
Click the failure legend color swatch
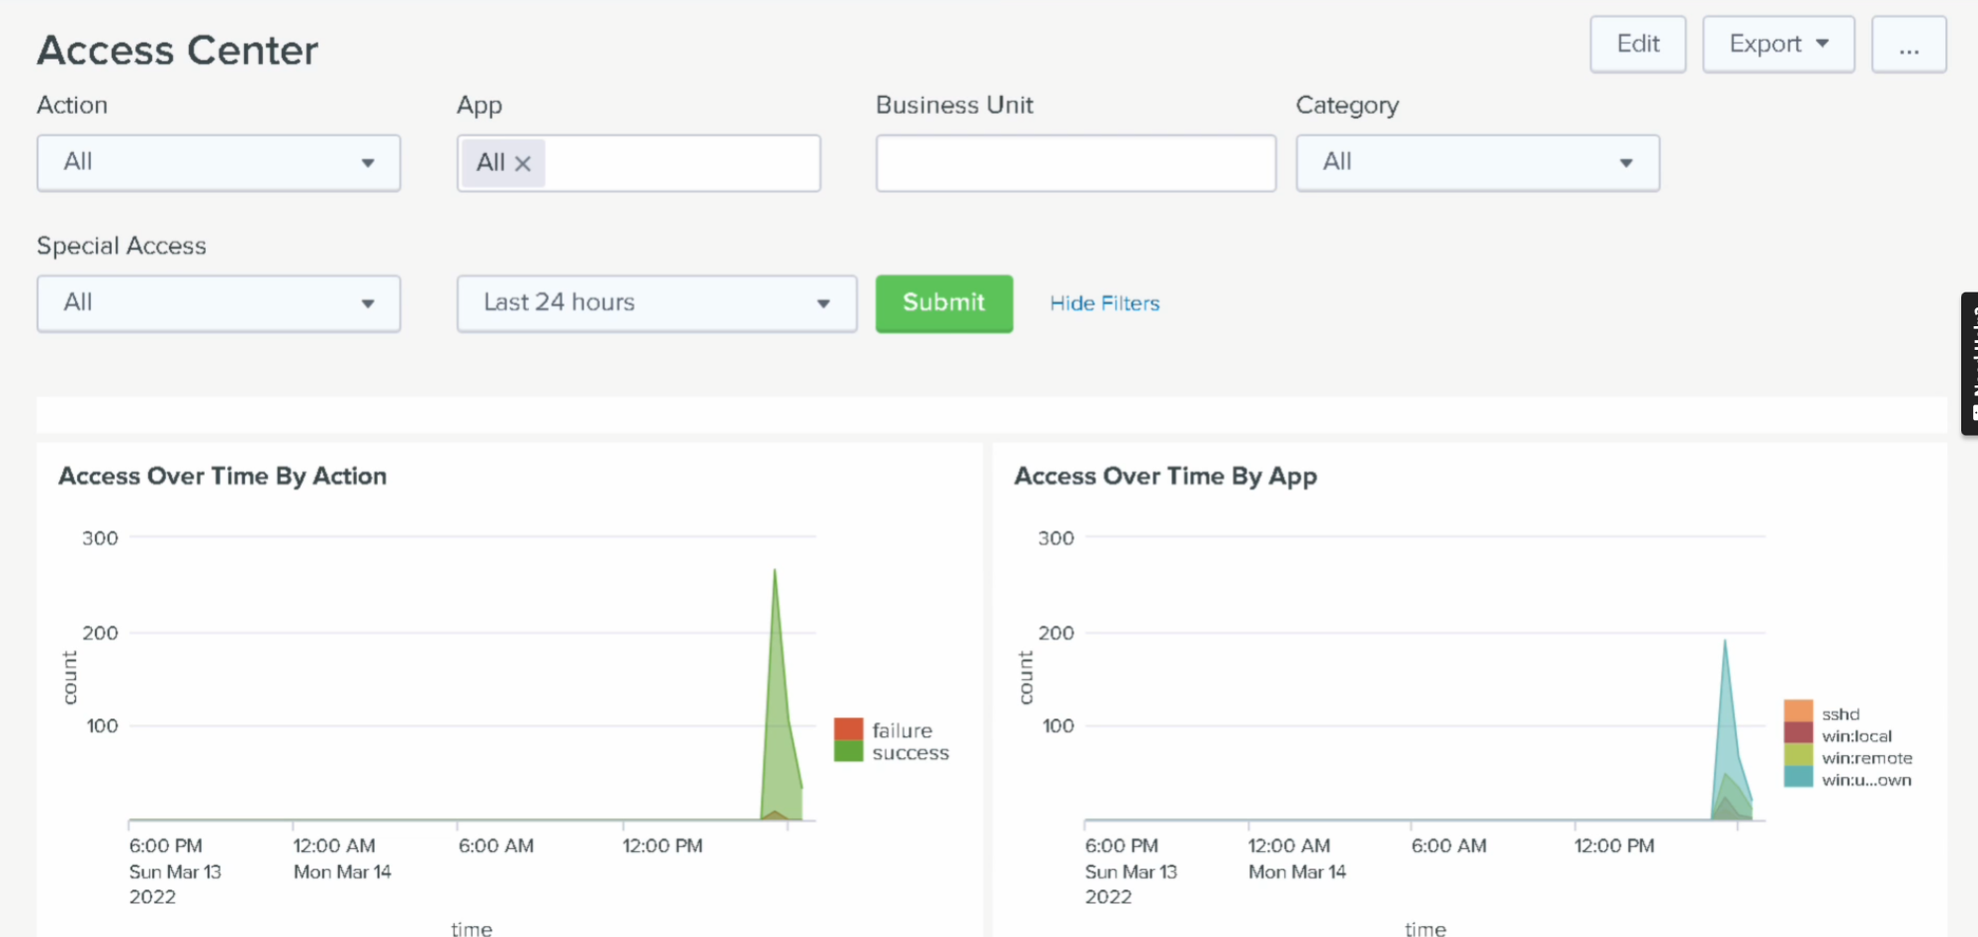[848, 729]
